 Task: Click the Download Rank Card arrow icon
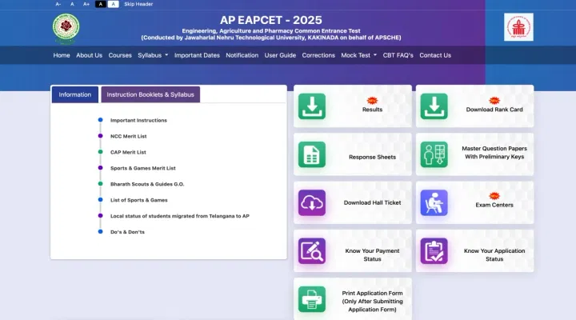(434, 106)
